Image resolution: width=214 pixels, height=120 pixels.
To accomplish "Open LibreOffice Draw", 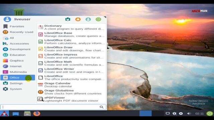I will pos(71,49).
